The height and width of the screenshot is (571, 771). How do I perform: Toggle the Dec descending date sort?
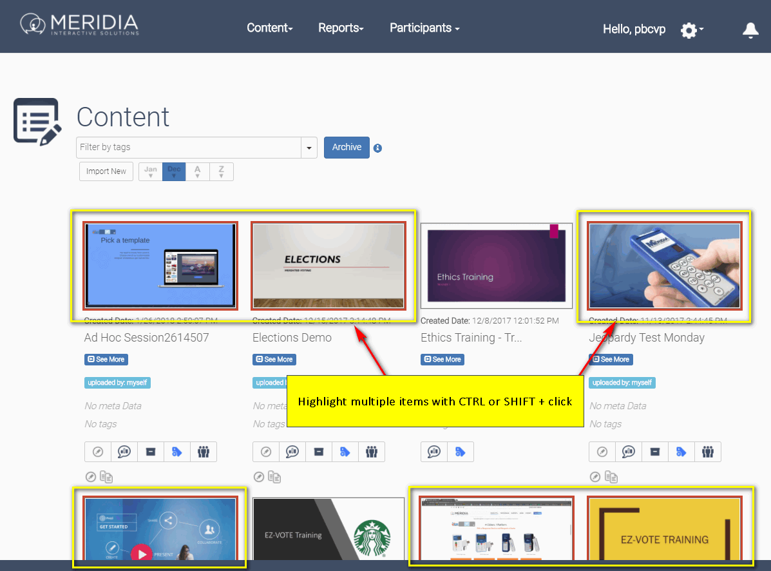tap(174, 171)
